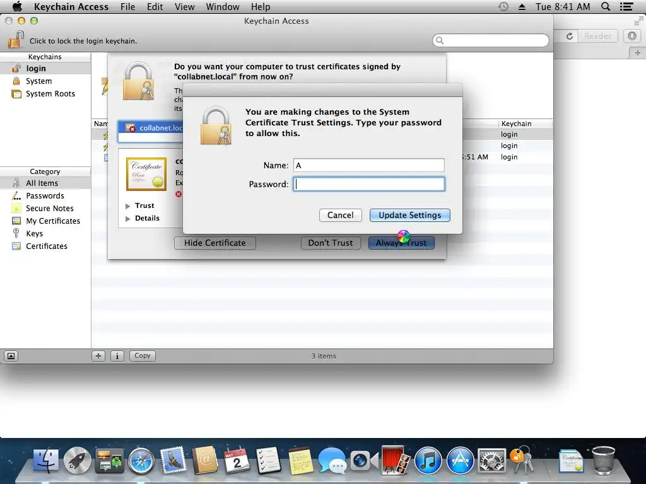Screen dimensions: 646x484
Task: Open Finder from the Dock
Action: pos(46,459)
